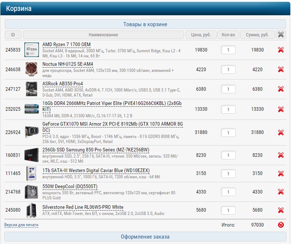
Task: Open AMD Ryzen 7 1700 OEM link
Action: 66,45
